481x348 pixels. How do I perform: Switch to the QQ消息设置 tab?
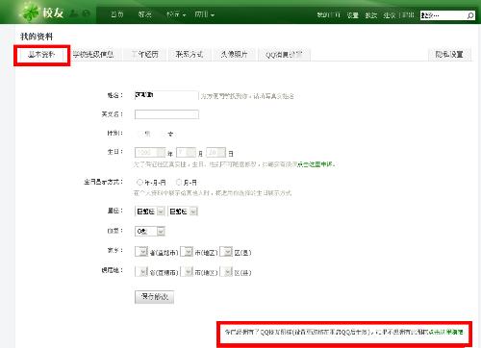284,55
